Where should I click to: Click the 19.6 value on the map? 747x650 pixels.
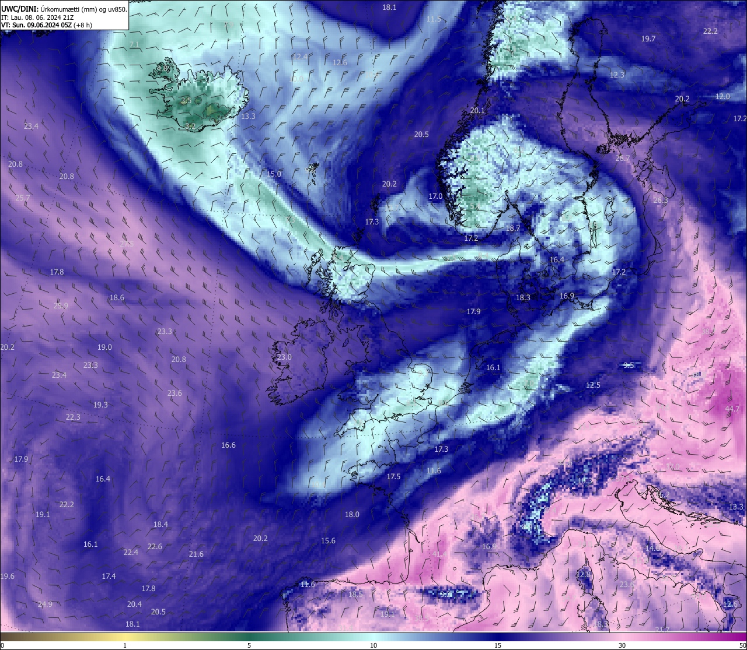[x=7, y=576]
